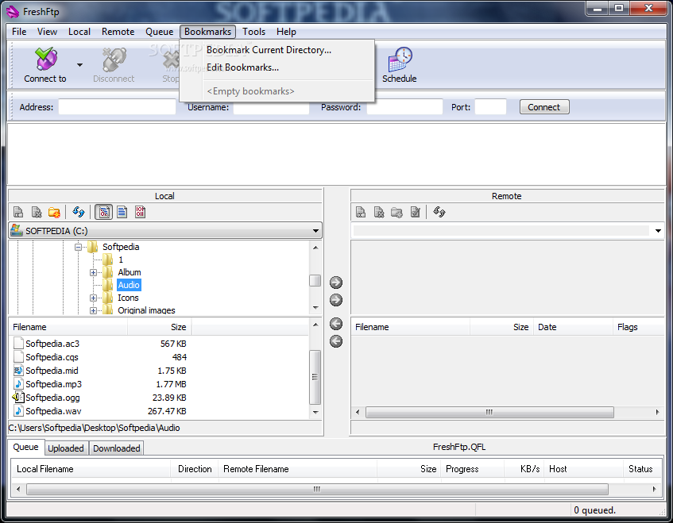
Task: Toggle automatic transfer mode button
Action: coord(104,212)
